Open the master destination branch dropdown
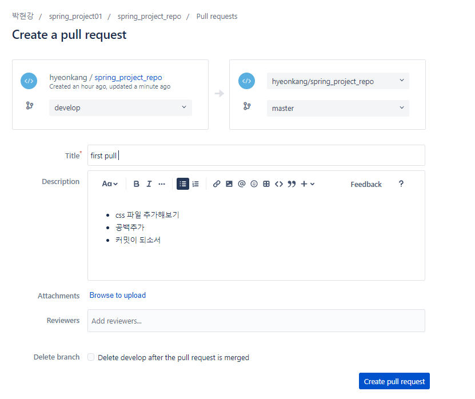Screen dimensions: 475x399 coord(338,108)
